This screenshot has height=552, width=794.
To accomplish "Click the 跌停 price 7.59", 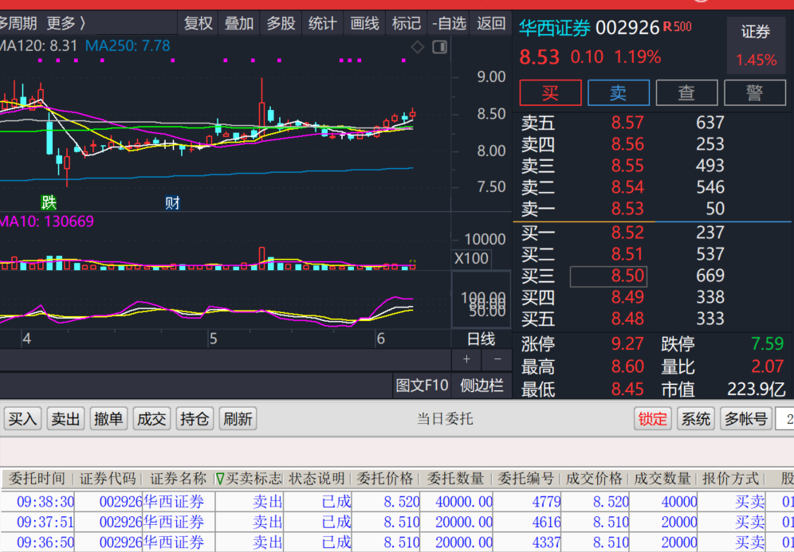I will pyautogui.click(x=768, y=344).
